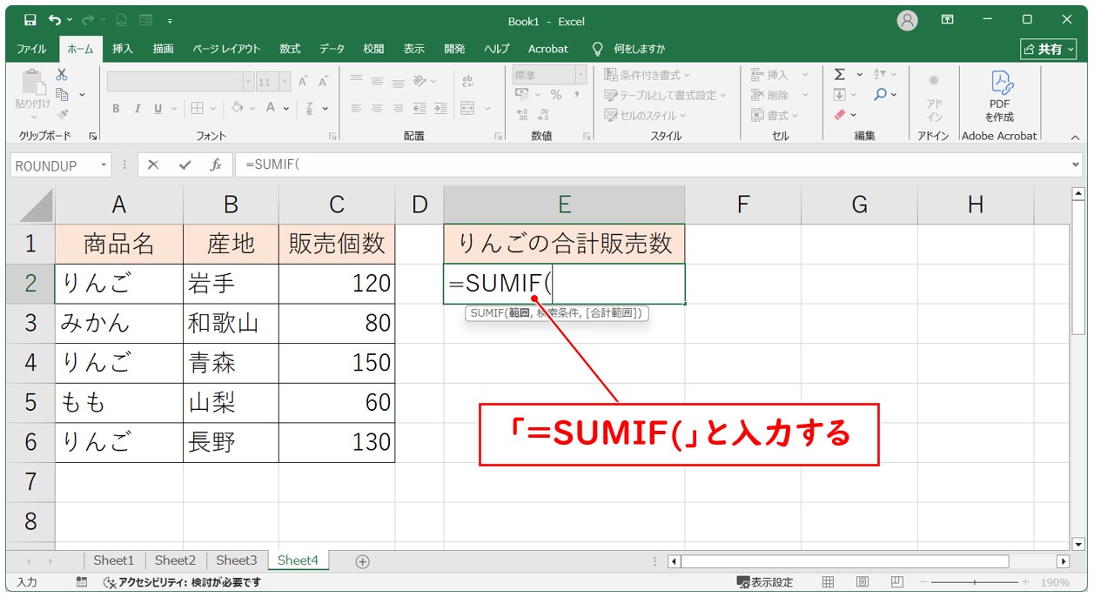Open the Insert Function fx dialog
The width and height of the screenshot is (1094, 597).
pyautogui.click(x=215, y=164)
